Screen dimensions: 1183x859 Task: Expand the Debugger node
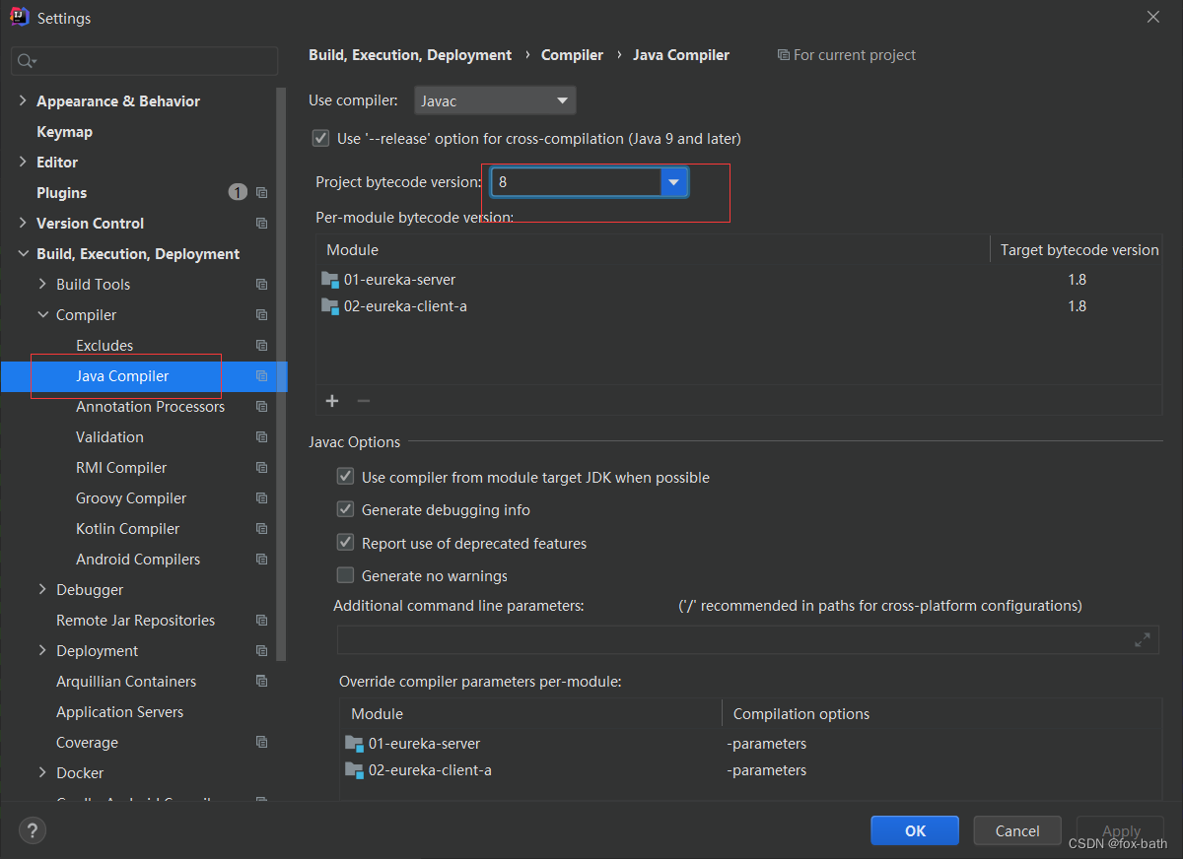pyautogui.click(x=42, y=590)
